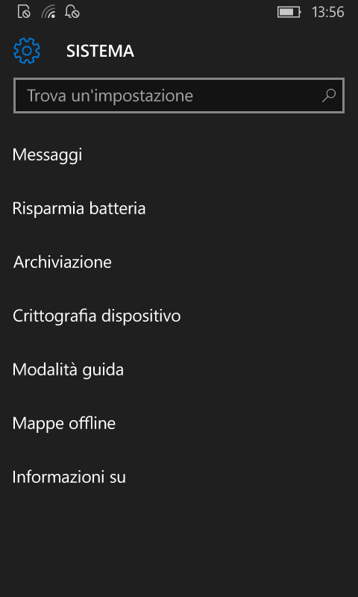Open the Informazioni su page
The width and height of the screenshot is (358, 597).
[179, 477]
